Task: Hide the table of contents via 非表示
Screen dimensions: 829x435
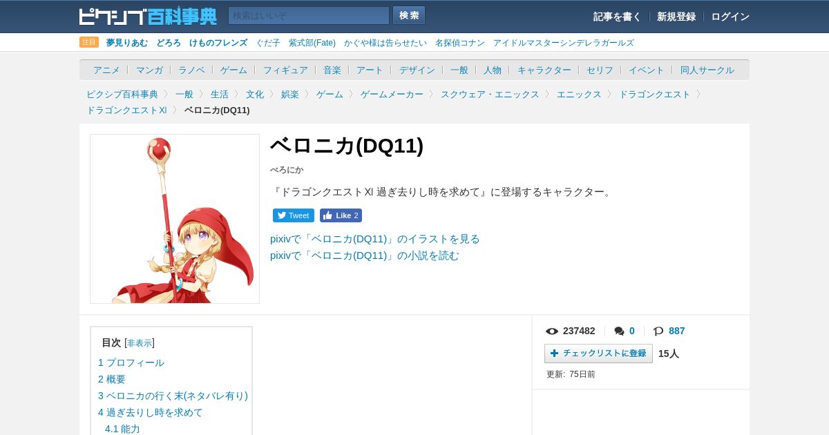Action: (x=140, y=343)
